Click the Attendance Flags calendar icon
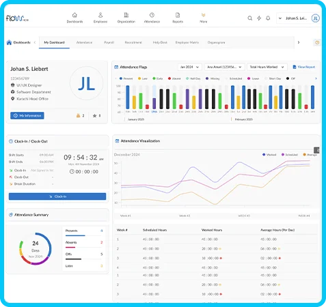Image resolution: width=326 pixels, height=307 pixels. tap(116, 67)
